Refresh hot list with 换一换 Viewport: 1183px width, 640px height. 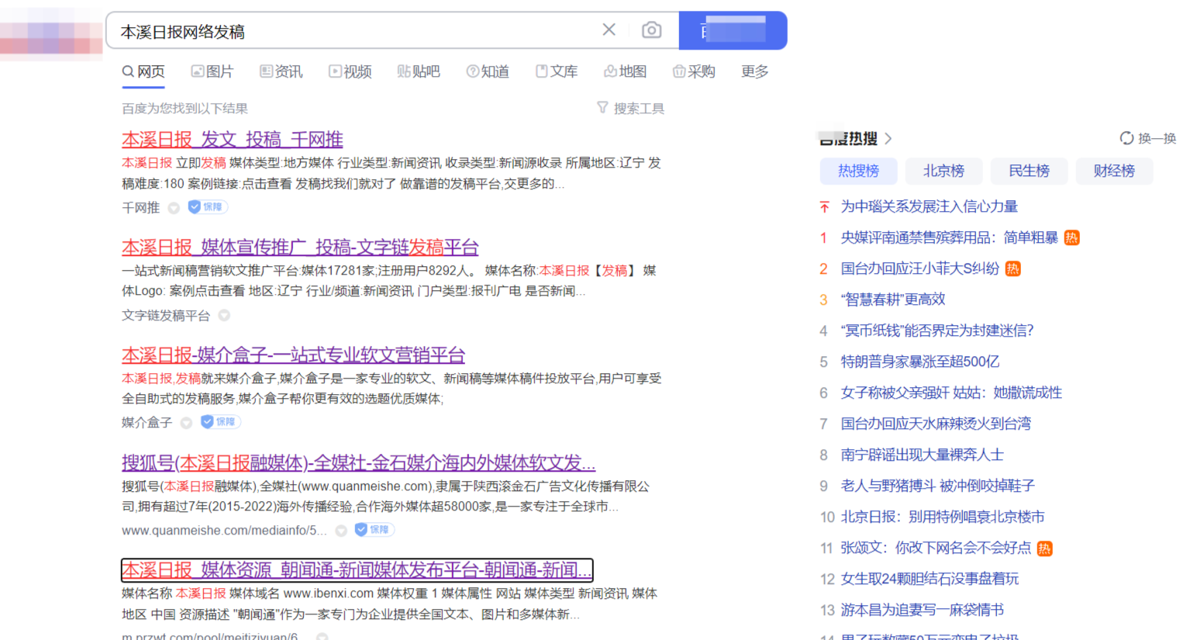coord(1147,138)
